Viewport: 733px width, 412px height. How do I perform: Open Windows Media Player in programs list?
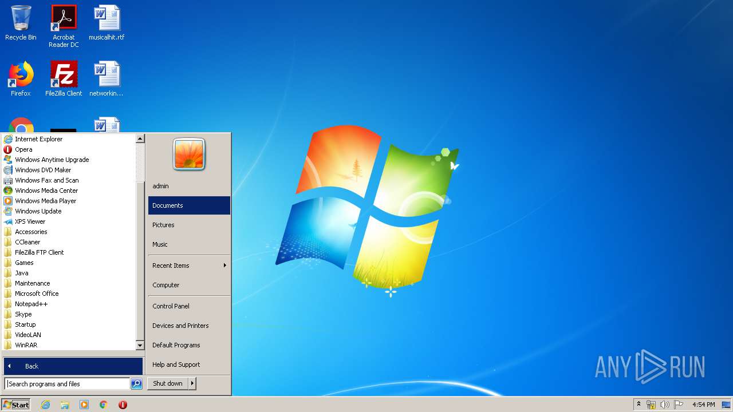pos(69,201)
